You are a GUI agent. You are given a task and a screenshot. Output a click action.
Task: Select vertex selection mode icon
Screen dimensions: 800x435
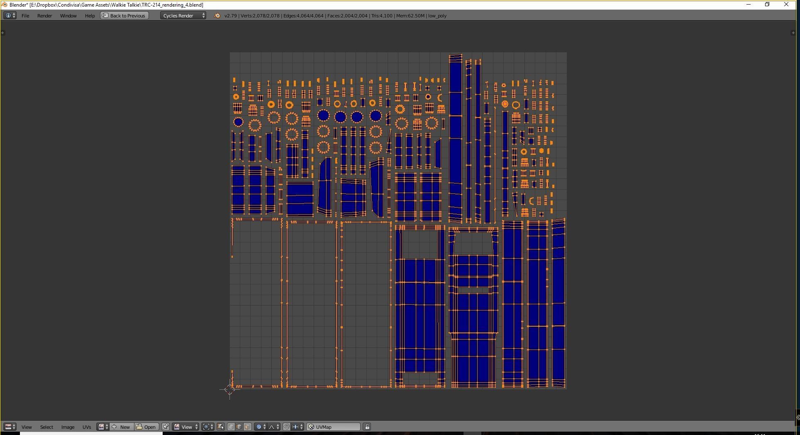pos(231,427)
